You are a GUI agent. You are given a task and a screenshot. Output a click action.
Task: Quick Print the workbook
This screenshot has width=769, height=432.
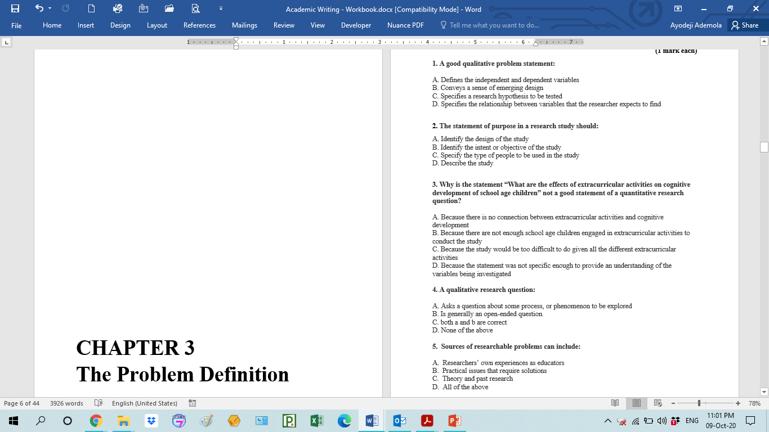coord(118,9)
